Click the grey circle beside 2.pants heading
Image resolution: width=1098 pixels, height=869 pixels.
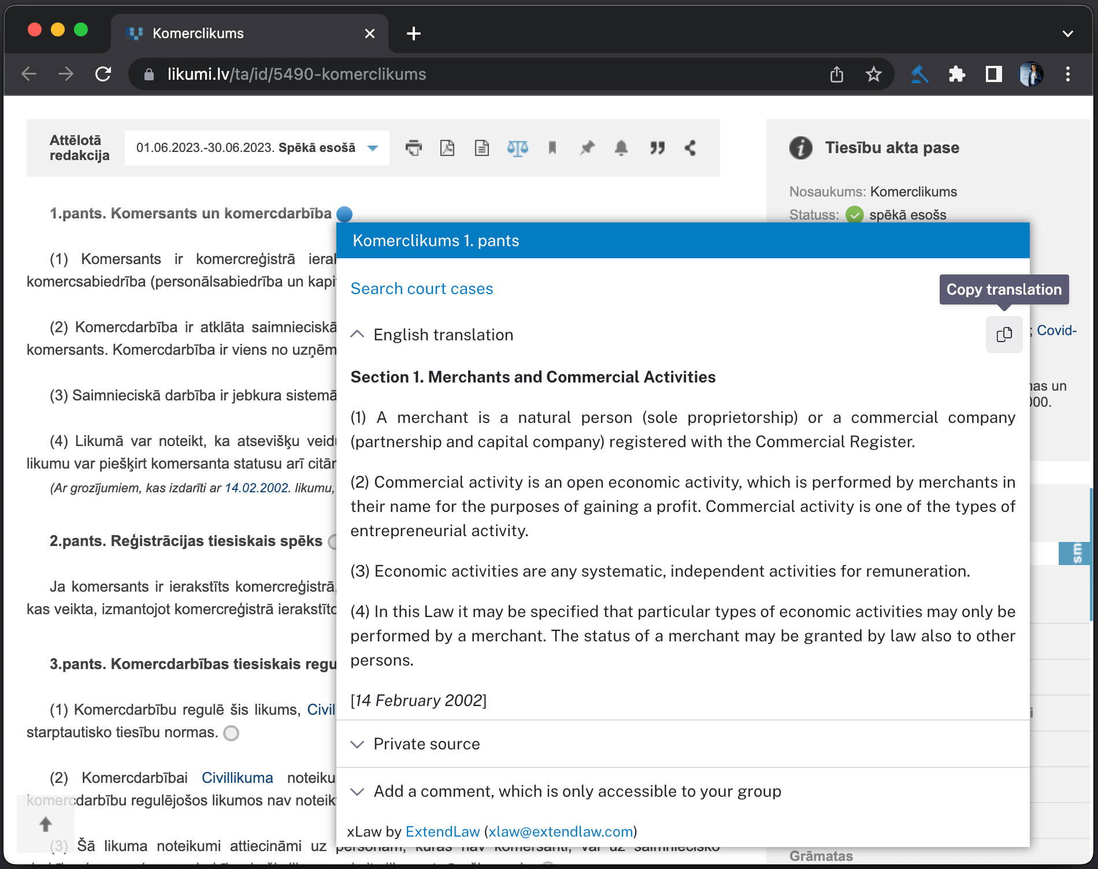[333, 542]
